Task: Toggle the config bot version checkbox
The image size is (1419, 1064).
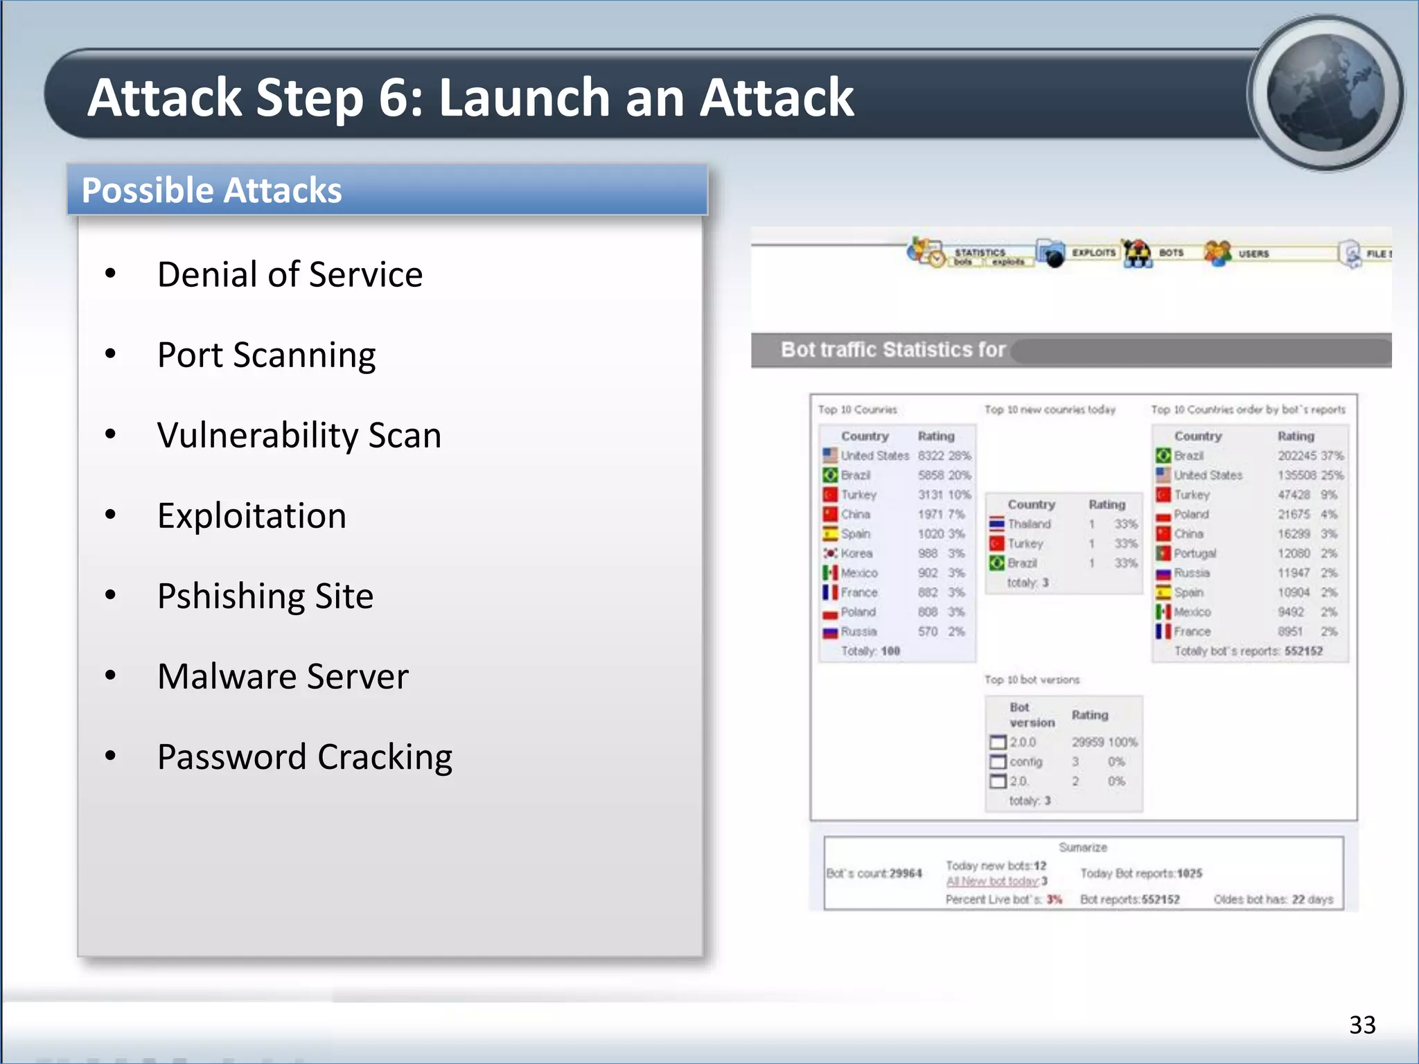Action: pos(998,761)
